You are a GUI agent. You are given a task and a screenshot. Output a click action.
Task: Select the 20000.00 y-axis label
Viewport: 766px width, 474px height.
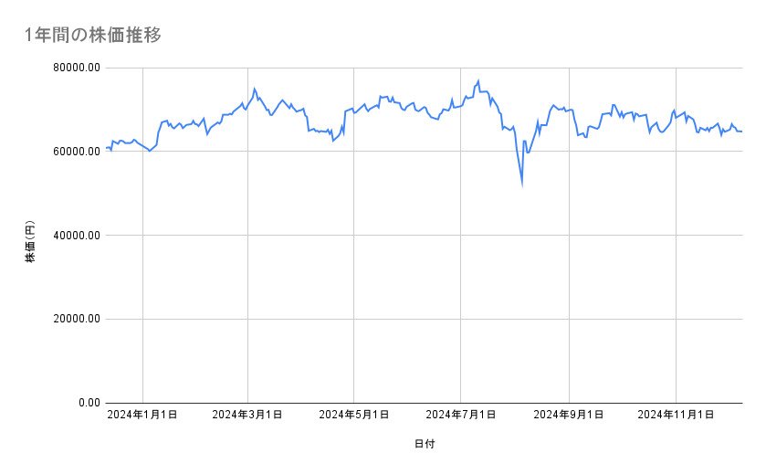pyautogui.click(x=75, y=319)
